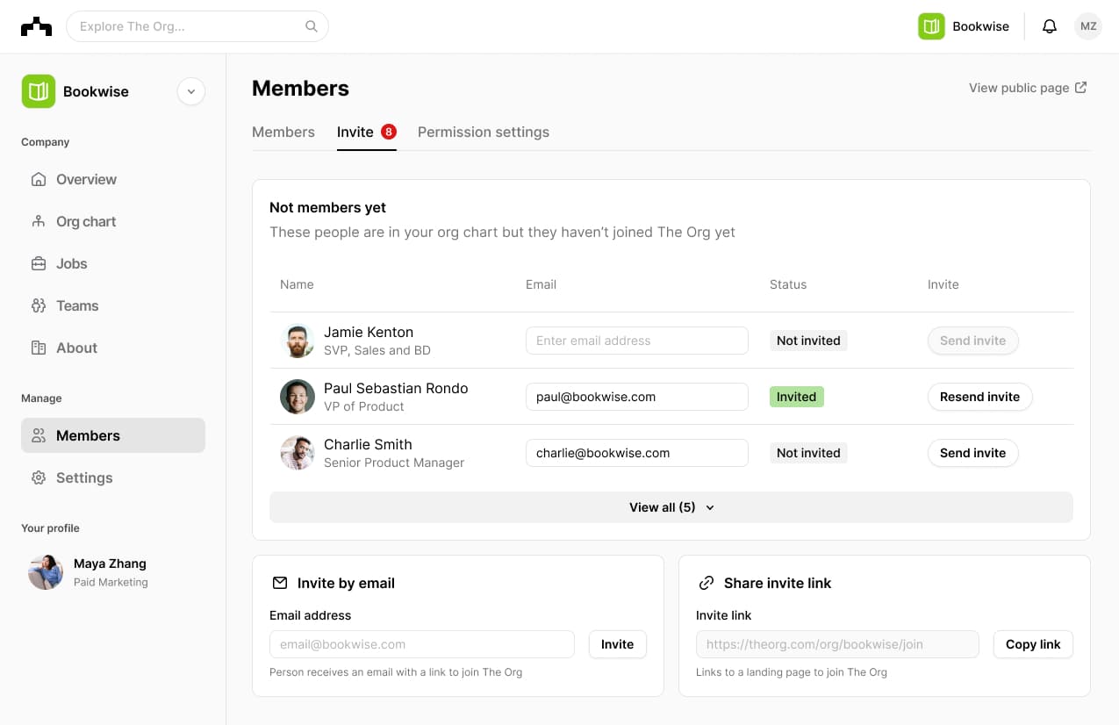Screen dimensions: 1119x725
Task: Send invite to Charlie Smith
Action: (x=972, y=453)
